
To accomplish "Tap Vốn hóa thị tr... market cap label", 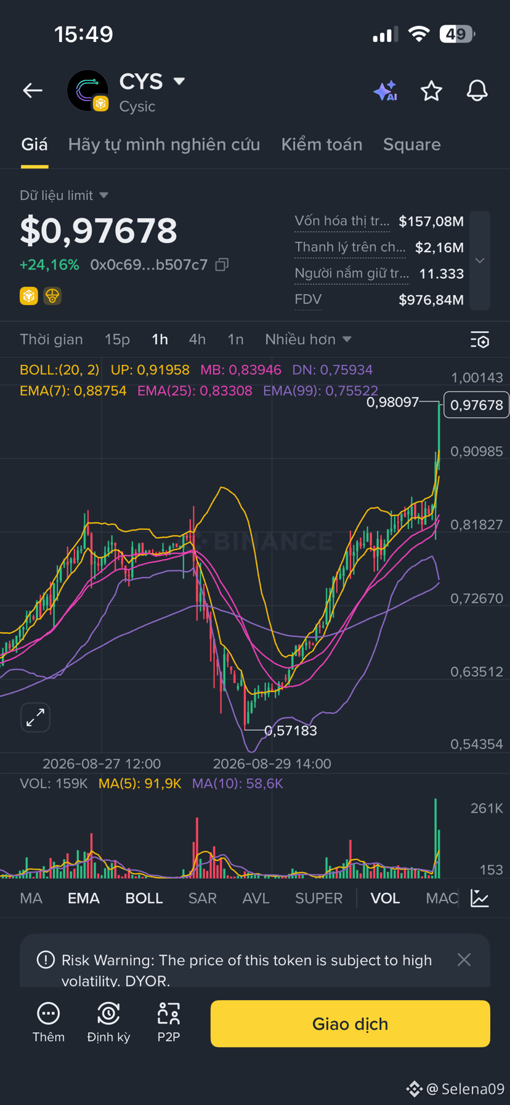I will click(342, 221).
